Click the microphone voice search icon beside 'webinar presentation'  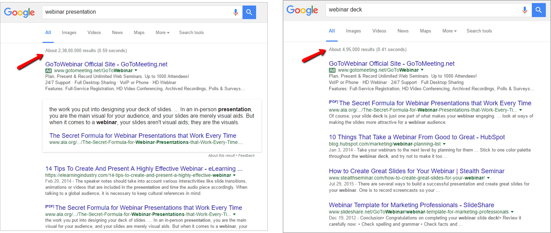pyautogui.click(x=235, y=12)
